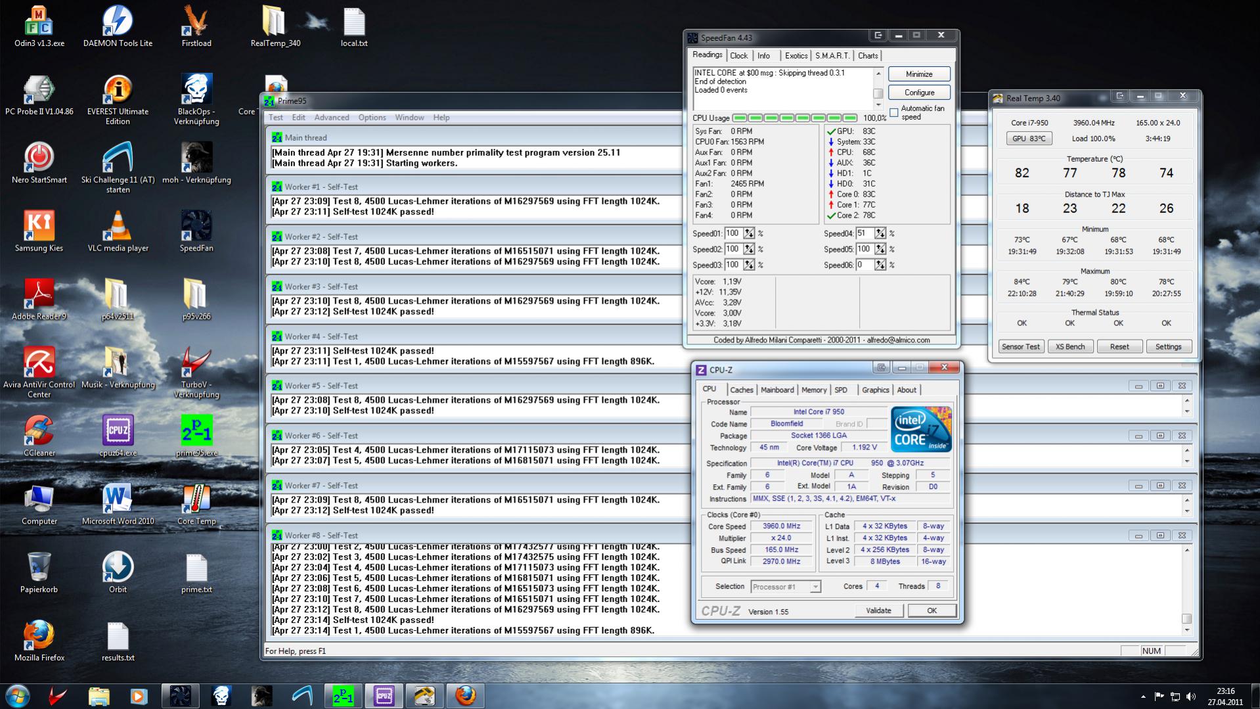1260x709 pixels.
Task: Open CPU-Z Memory tab
Action: (814, 390)
